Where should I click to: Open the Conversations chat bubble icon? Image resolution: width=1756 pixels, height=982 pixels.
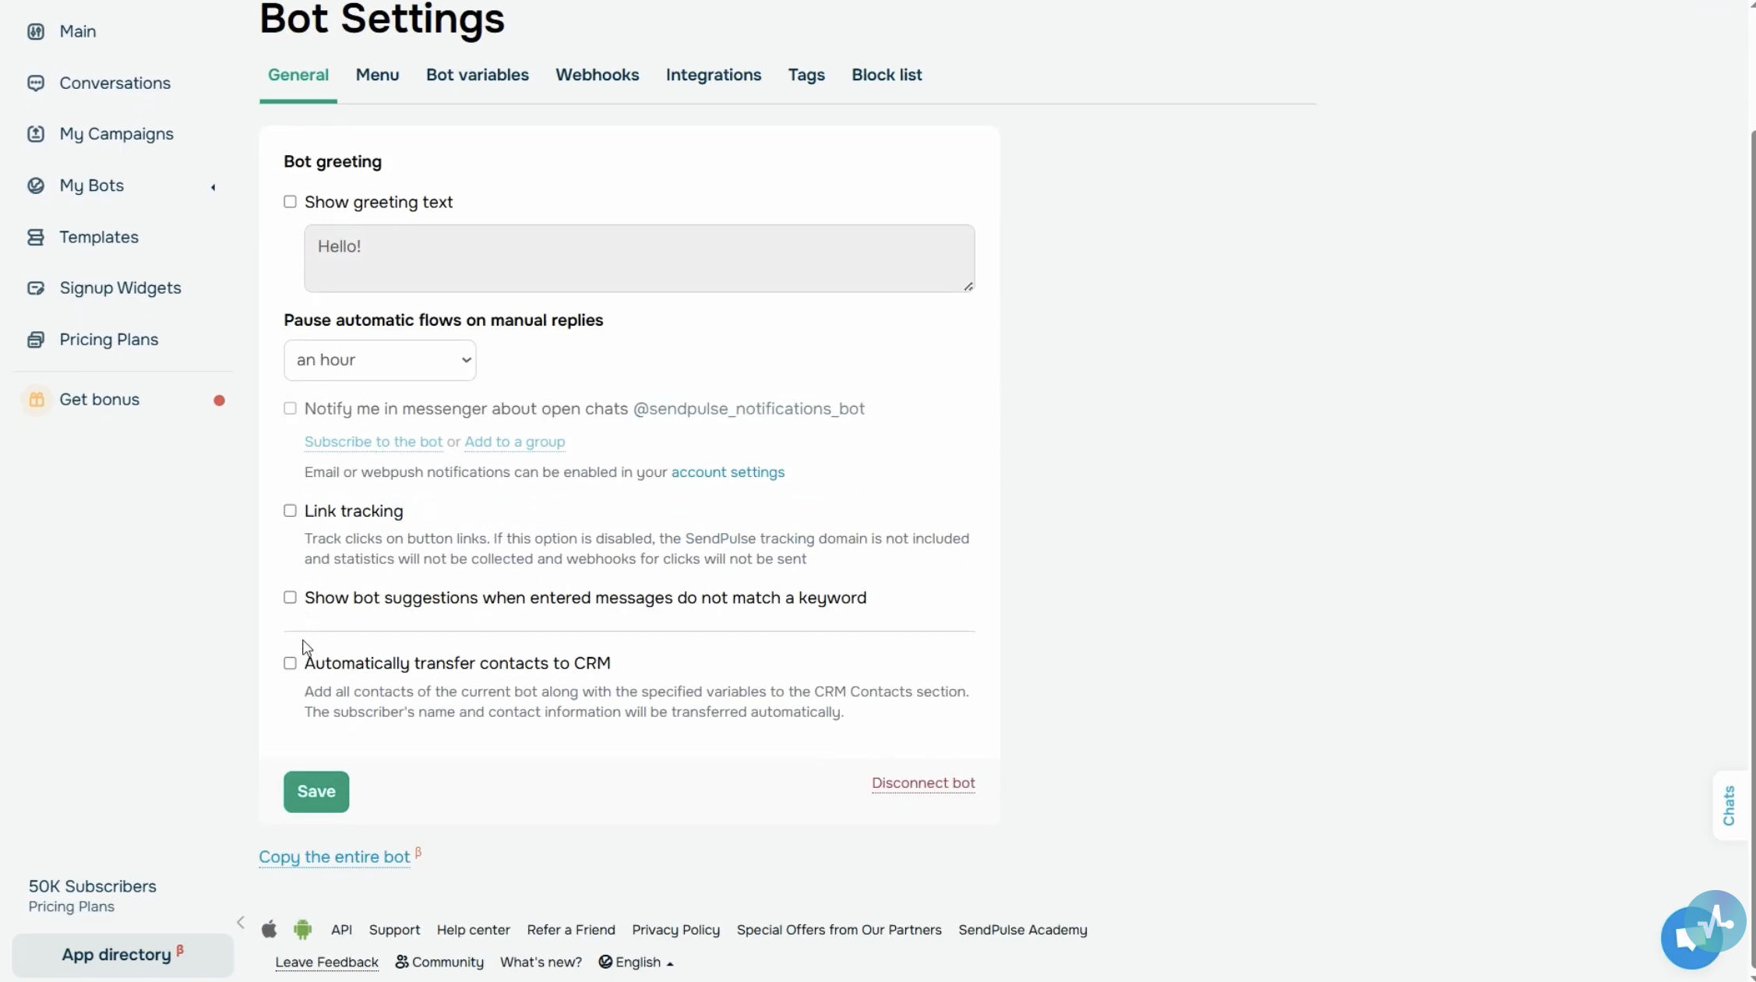point(36,83)
